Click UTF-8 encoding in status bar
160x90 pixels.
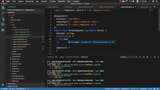pos(133,89)
